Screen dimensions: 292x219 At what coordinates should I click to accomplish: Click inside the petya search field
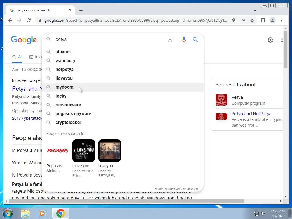[x=110, y=39]
